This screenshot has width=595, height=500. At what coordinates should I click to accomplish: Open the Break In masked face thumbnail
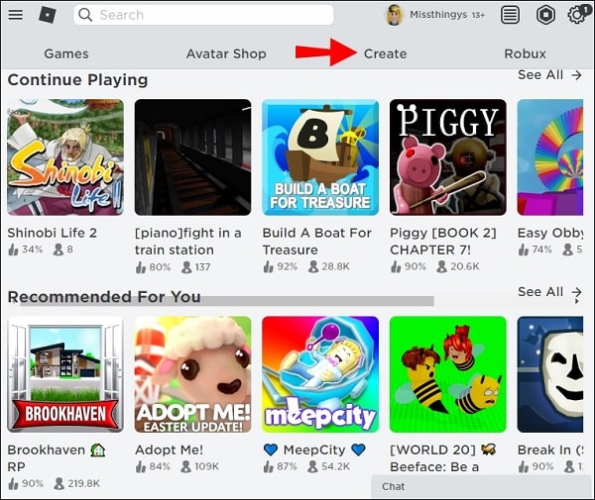tap(550, 374)
